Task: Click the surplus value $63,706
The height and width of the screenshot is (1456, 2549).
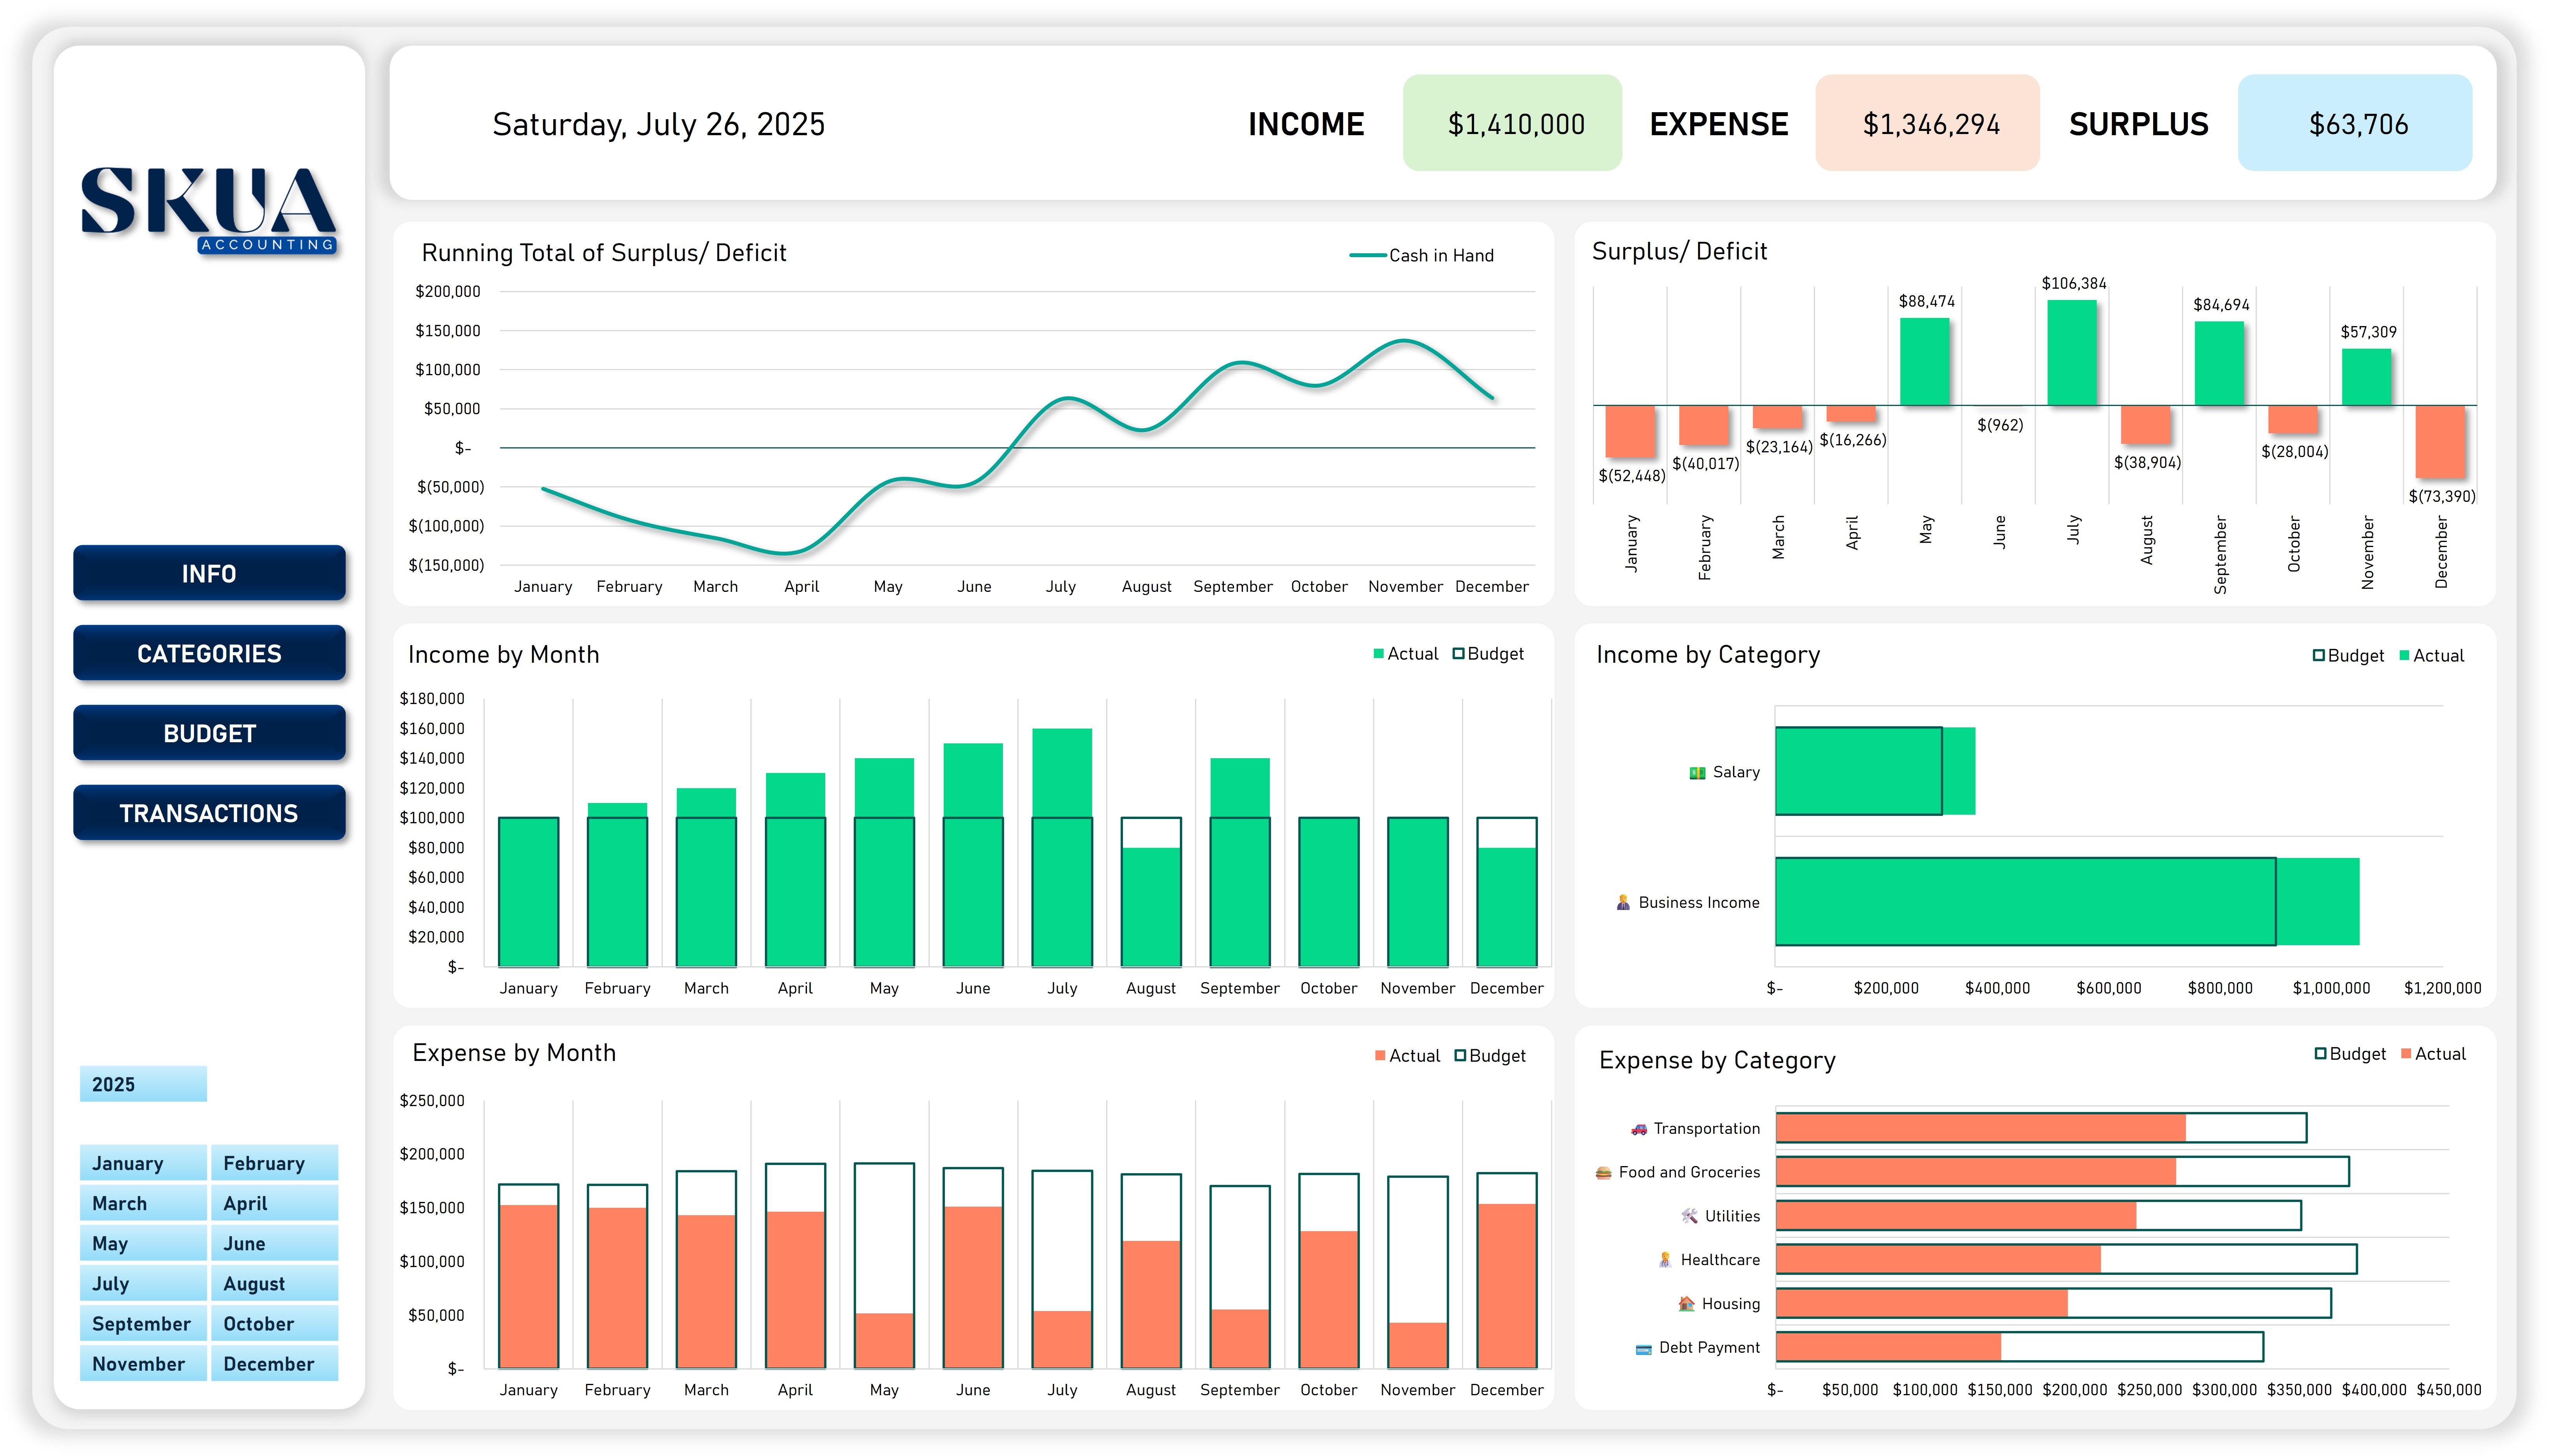Action: pyautogui.click(x=2358, y=124)
